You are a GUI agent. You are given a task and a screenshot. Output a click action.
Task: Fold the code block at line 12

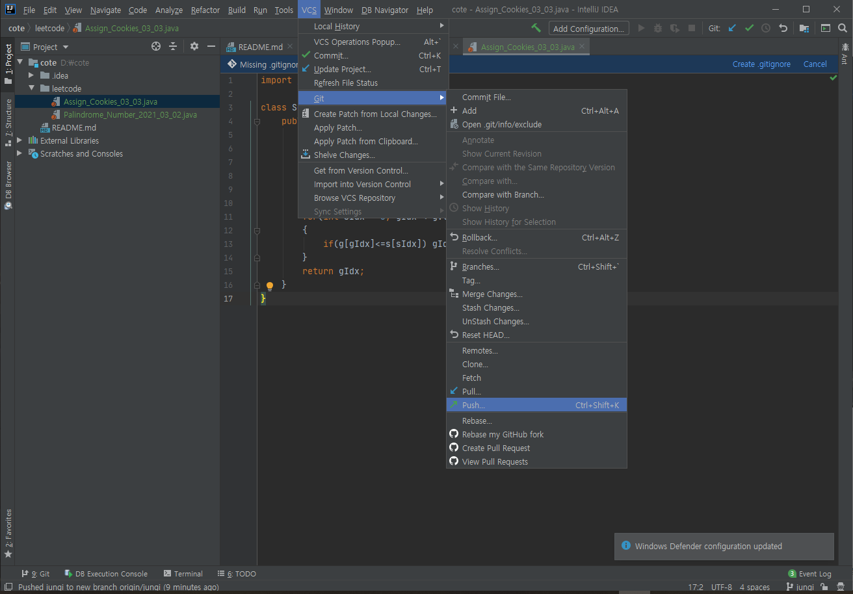pos(257,231)
